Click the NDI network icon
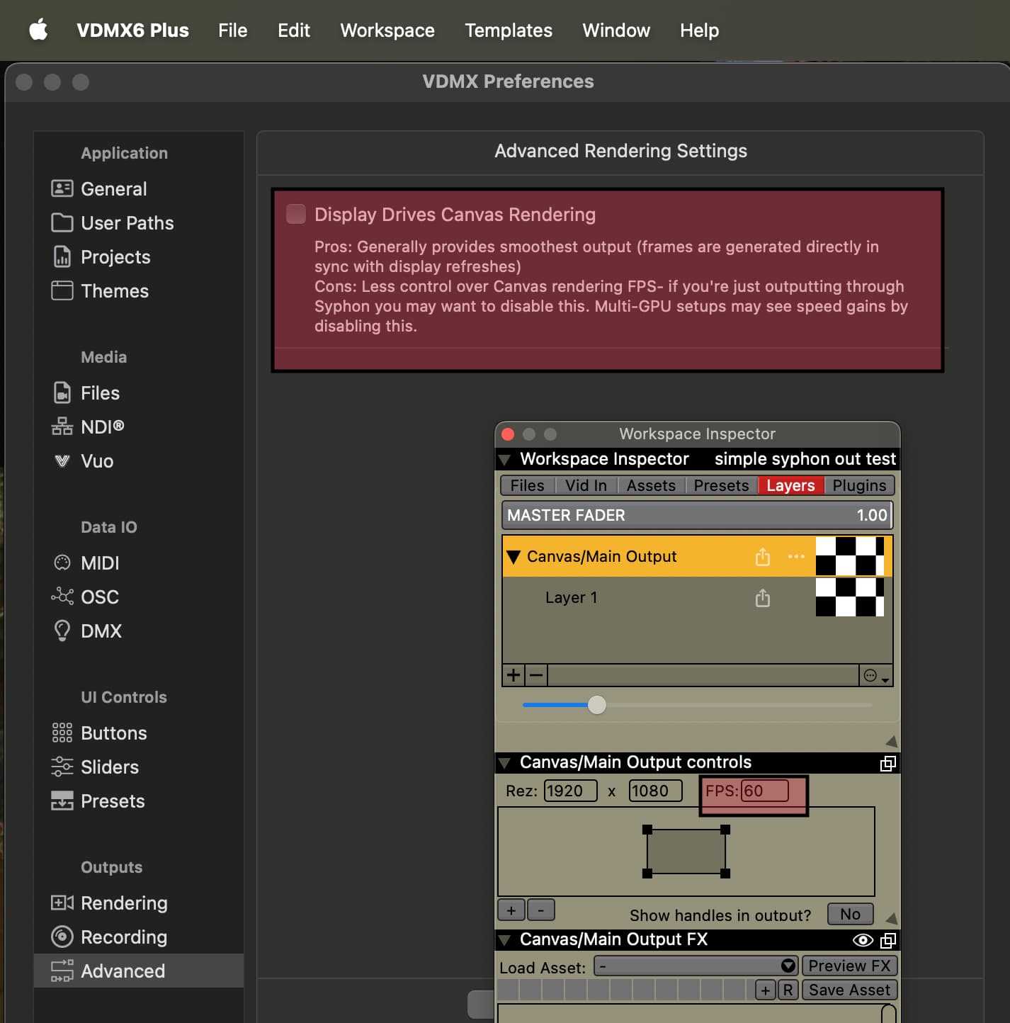The width and height of the screenshot is (1010, 1023). coord(62,426)
